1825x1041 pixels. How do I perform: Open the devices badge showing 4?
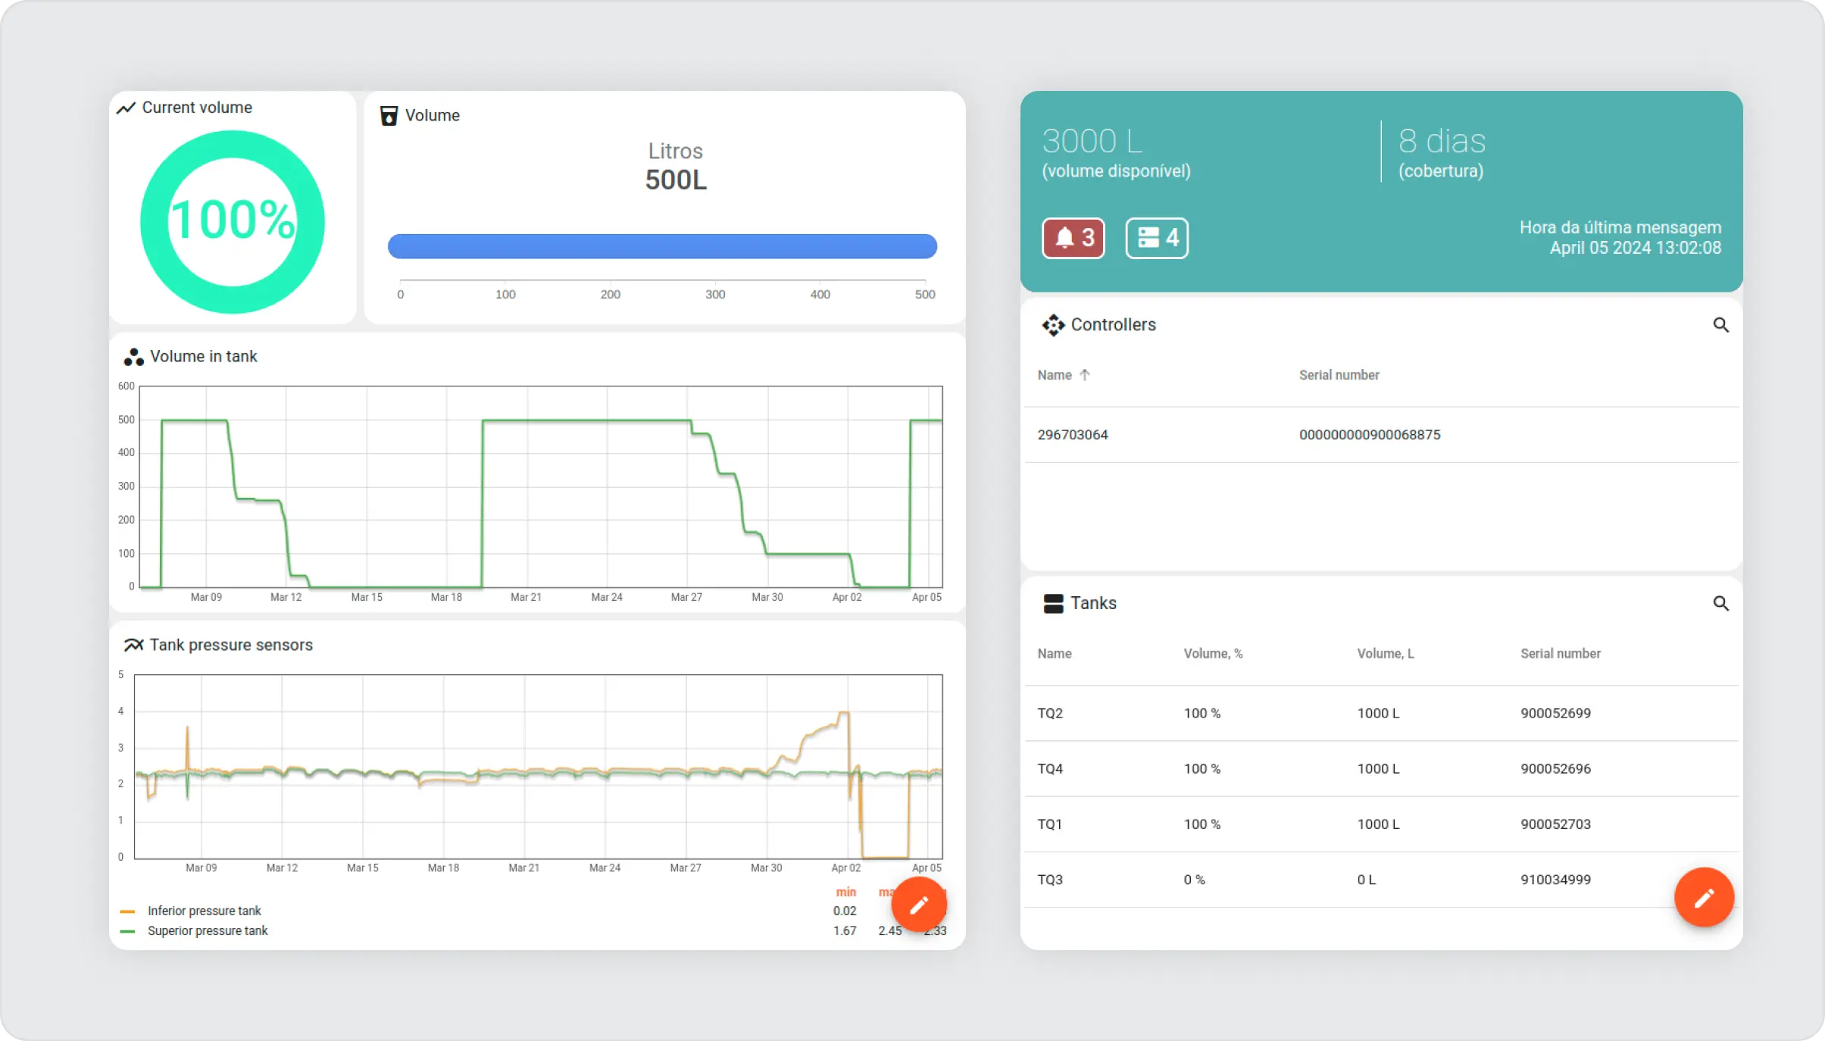click(x=1156, y=238)
